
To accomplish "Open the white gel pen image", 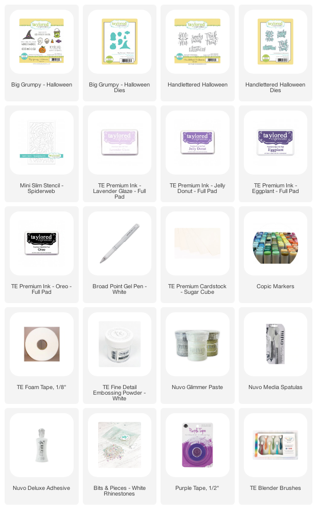I will [x=120, y=243].
